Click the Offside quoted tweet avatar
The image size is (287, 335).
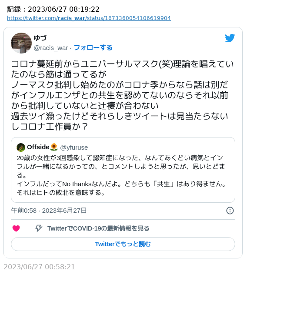[21, 147]
